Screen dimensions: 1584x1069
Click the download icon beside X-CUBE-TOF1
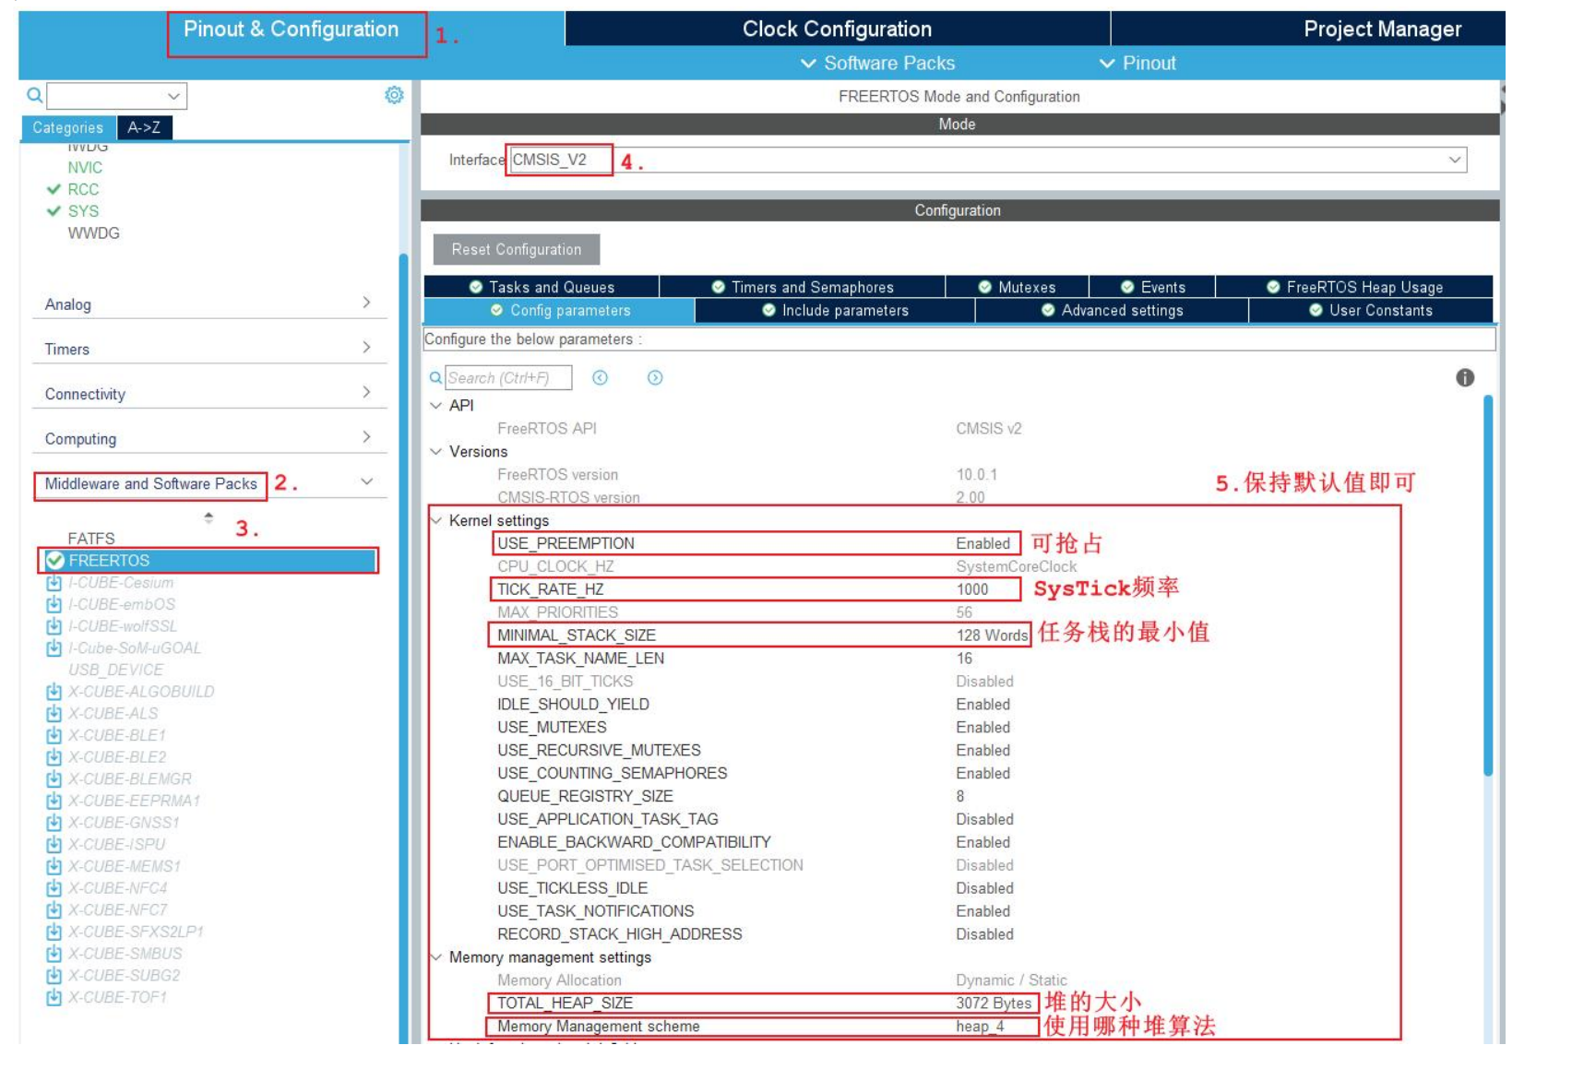tap(54, 997)
